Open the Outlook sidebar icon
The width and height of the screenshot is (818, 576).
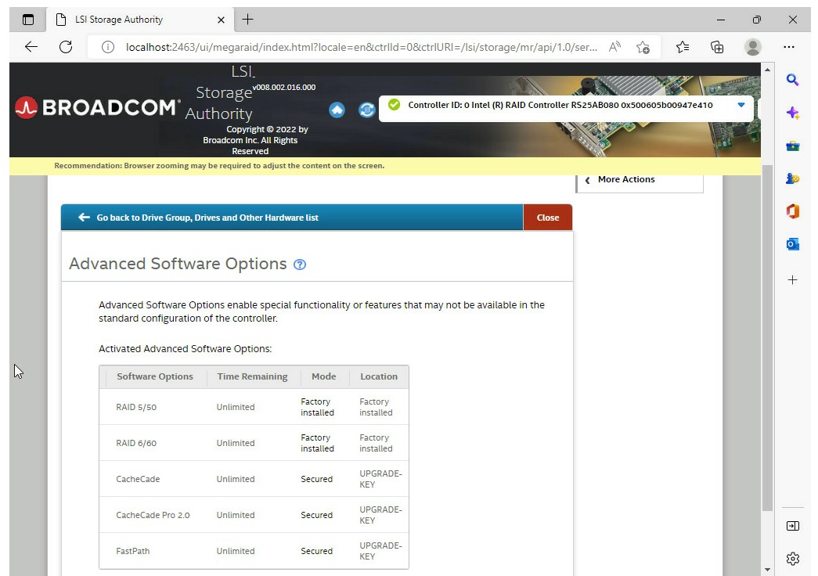(x=792, y=244)
